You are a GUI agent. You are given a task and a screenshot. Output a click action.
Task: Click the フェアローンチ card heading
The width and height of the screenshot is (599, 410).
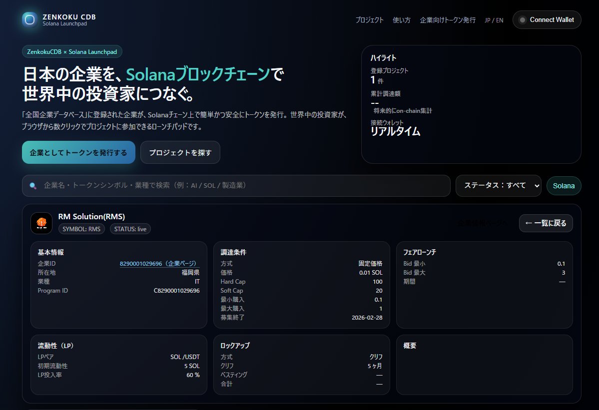pyautogui.click(x=420, y=252)
